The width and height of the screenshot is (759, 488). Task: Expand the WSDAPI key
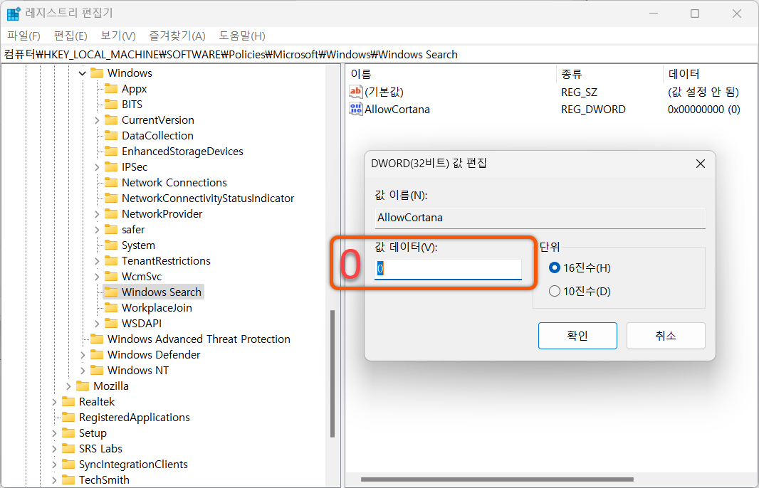click(97, 324)
